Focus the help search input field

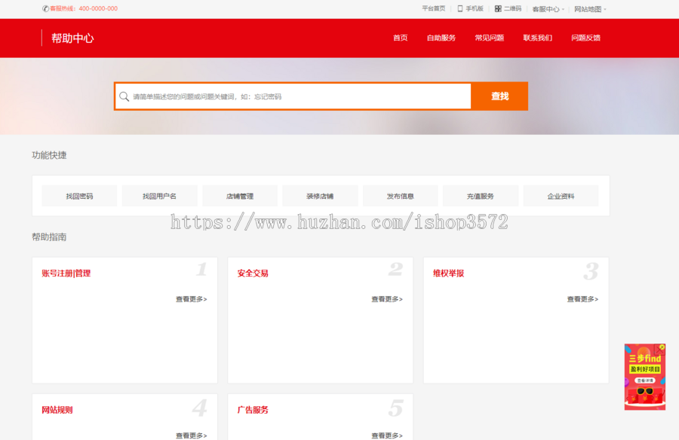click(x=293, y=96)
